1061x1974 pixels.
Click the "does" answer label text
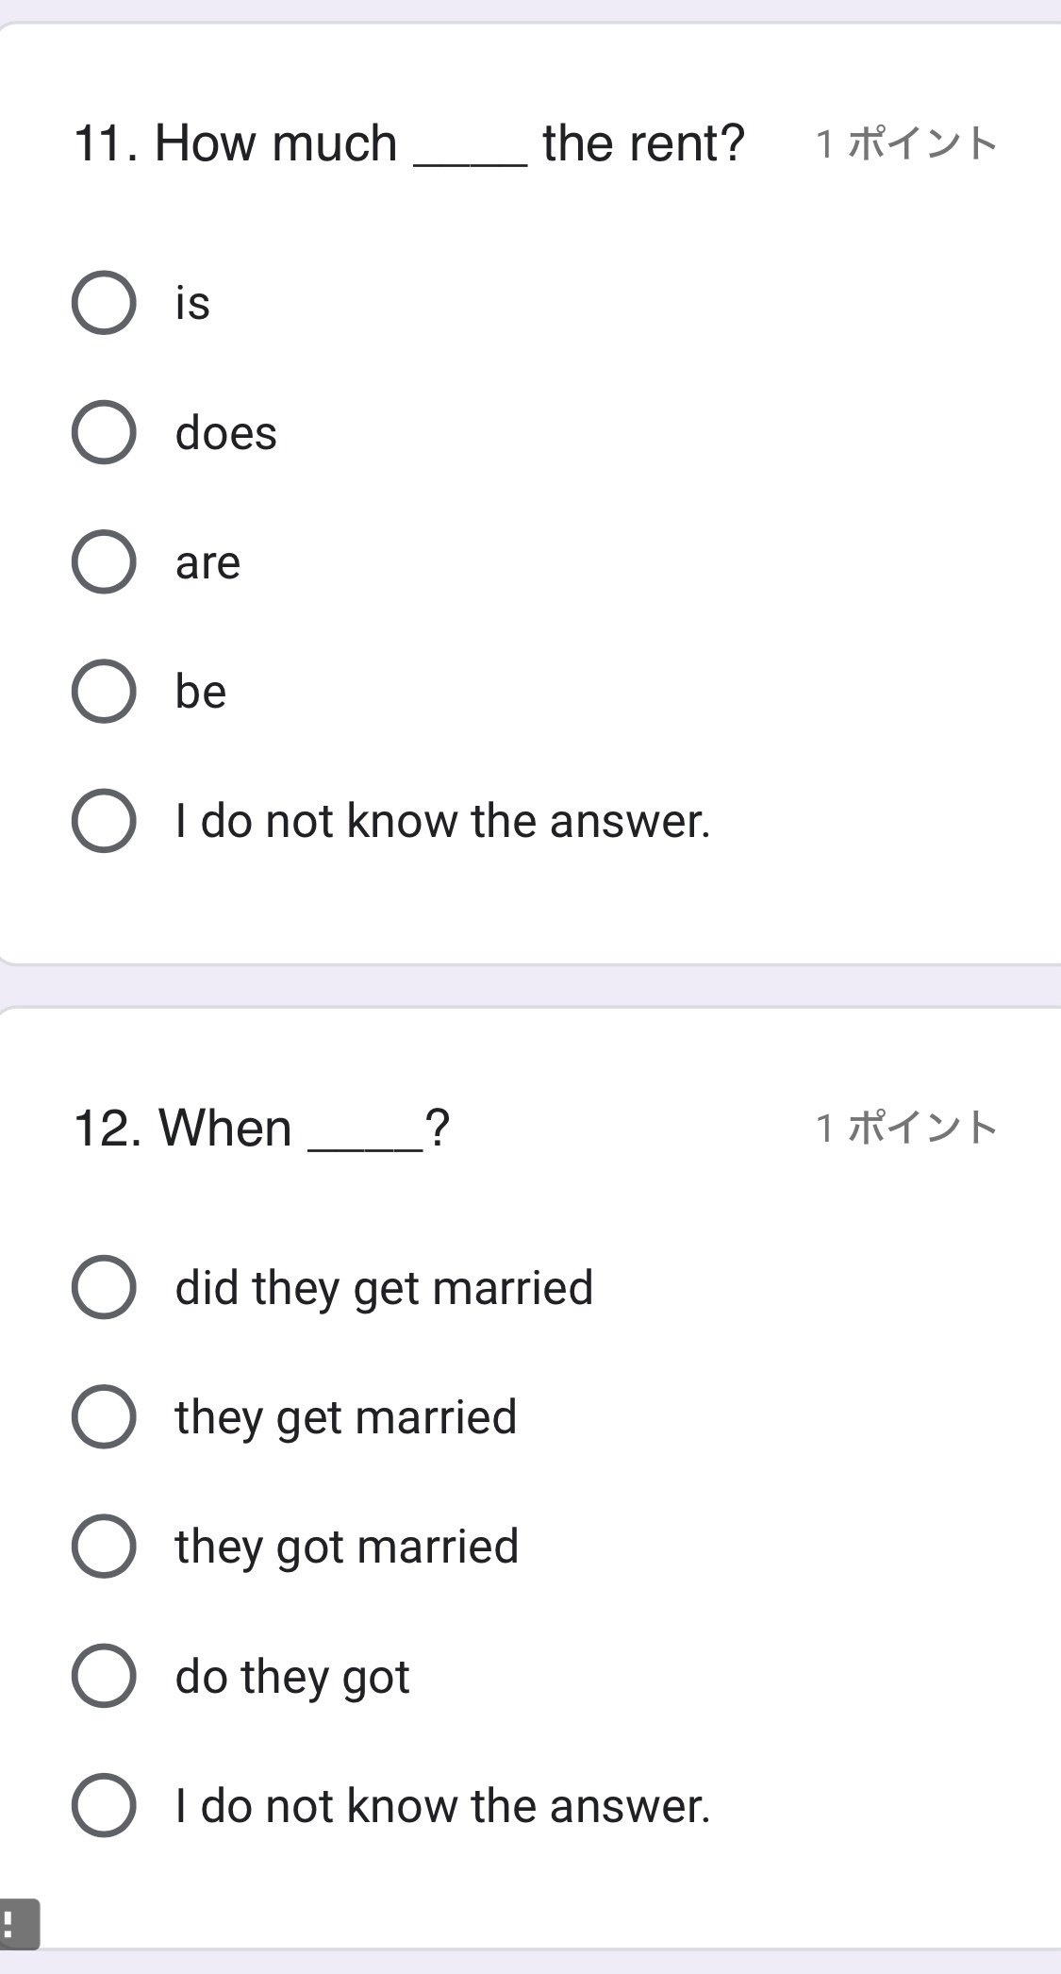pyautogui.click(x=226, y=433)
